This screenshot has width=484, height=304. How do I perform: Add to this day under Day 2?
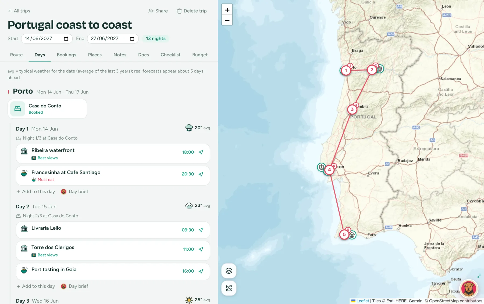[x=35, y=286]
